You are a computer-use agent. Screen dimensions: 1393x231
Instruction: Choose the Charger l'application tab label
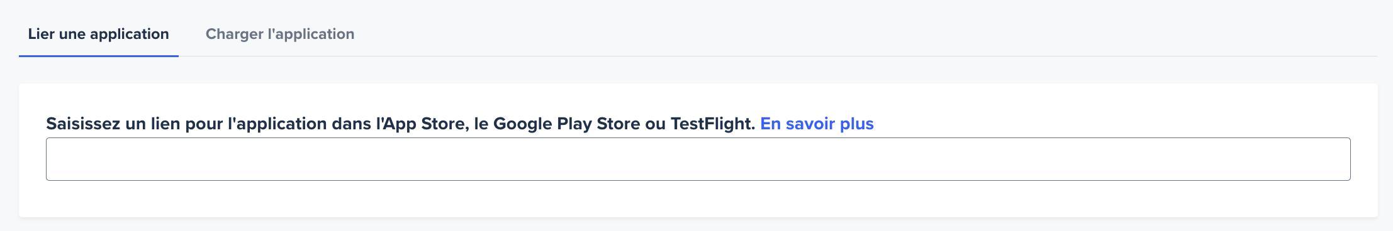pyautogui.click(x=280, y=34)
